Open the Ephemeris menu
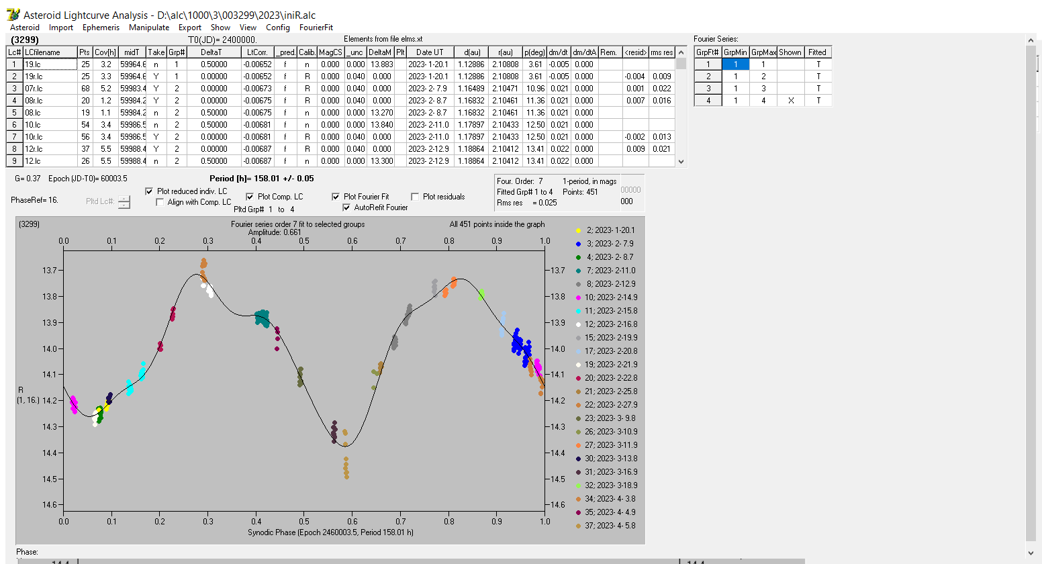The height and width of the screenshot is (564, 1042). click(101, 28)
